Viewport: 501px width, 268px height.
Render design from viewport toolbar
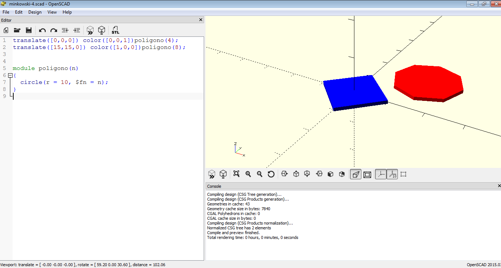coord(223,174)
